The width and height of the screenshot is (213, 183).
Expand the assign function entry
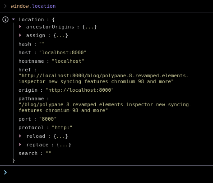(20, 35)
